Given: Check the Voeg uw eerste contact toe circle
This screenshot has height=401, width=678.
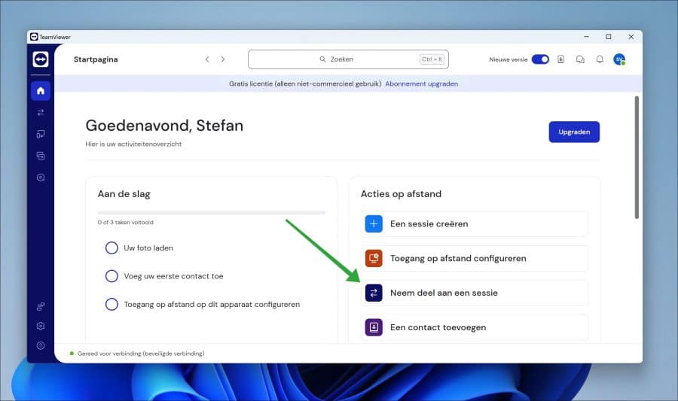Looking at the screenshot, I should [x=111, y=276].
